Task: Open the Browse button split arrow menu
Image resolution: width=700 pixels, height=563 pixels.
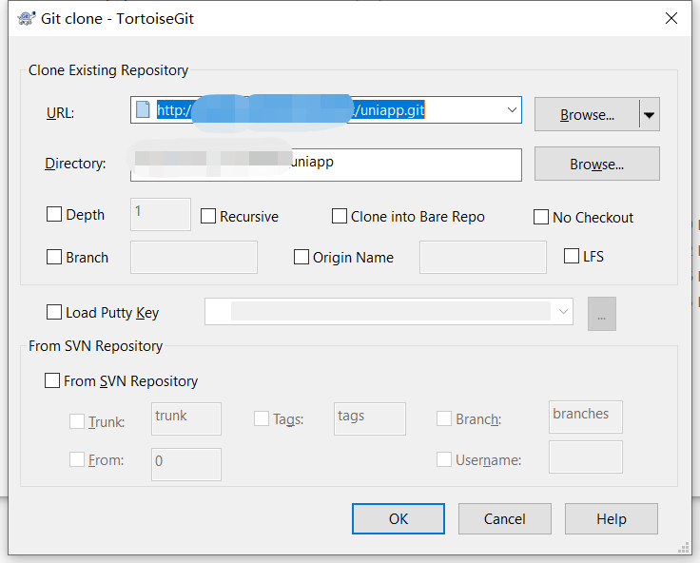Action: pos(650,115)
